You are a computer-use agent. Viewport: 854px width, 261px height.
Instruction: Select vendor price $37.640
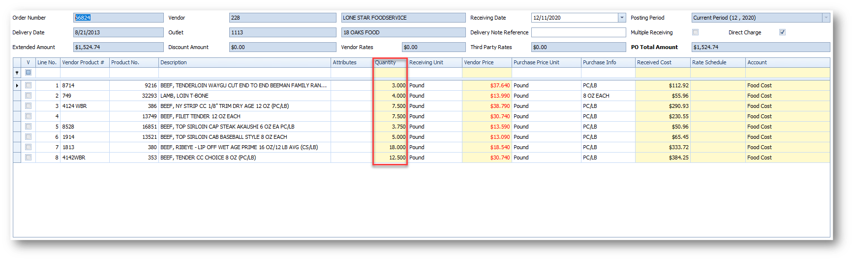[x=487, y=85]
